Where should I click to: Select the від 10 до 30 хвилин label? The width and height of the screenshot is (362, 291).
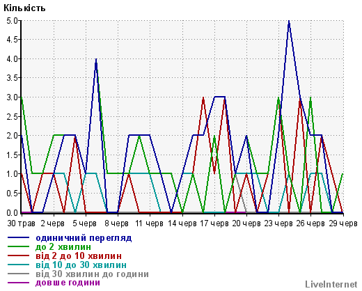click(81, 265)
